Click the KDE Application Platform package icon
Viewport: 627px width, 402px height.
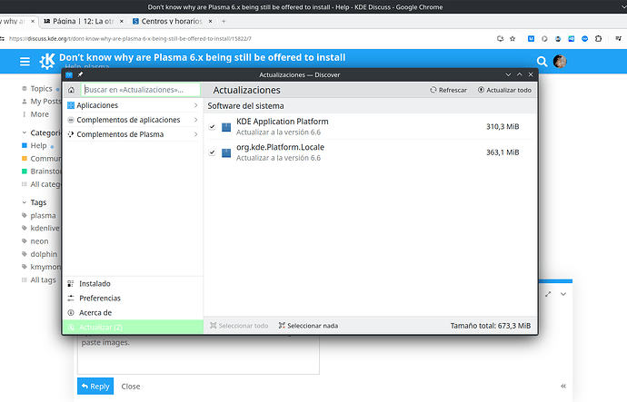tap(226, 127)
